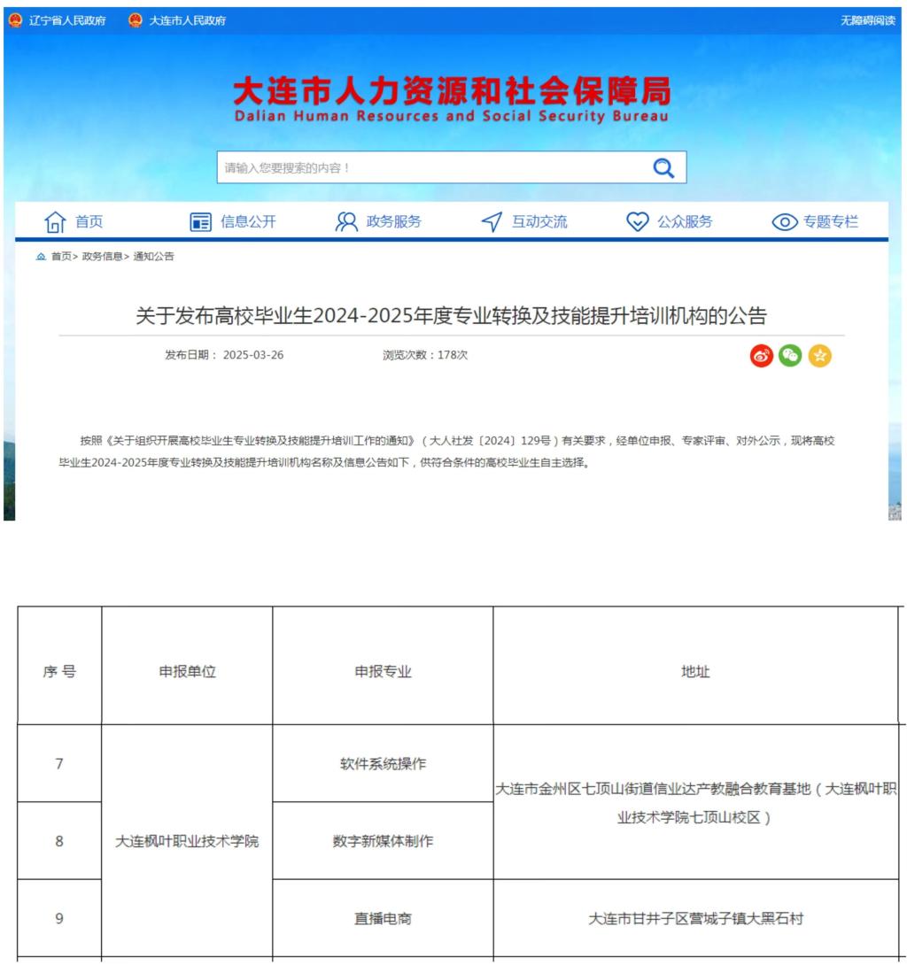Viewport: 907px width, 965px height.
Task: Click the 公众服务 heart icon
Action: pos(637,222)
